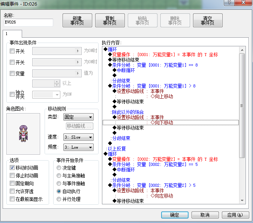This screenshot has height=223, width=253.
Task: Select the first 循环 command line
Action: [171, 49]
